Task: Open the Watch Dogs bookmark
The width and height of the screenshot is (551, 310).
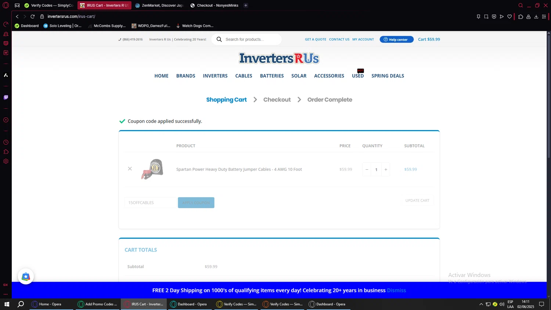Action: pos(195,26)
